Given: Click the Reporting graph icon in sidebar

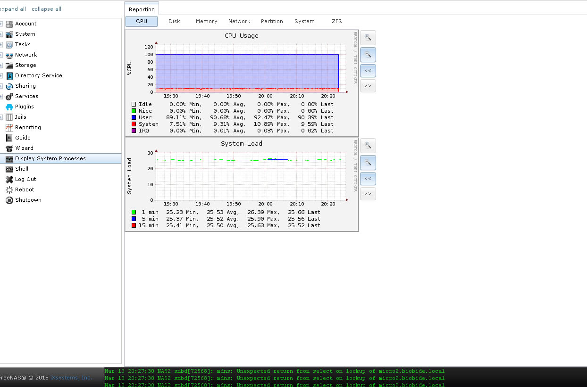Looking at the screenshot, I should coord(9,127).
